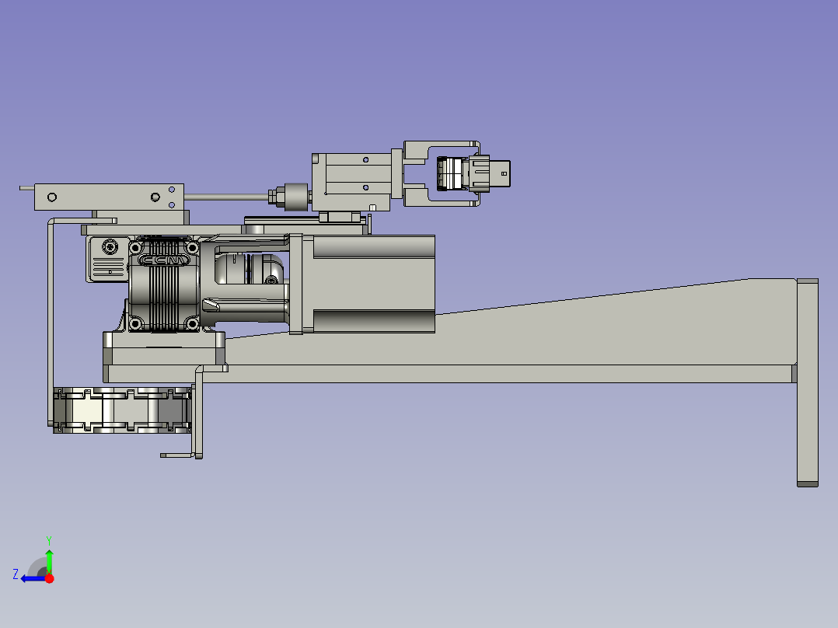Click the red X axis dot
The width and height of the screenshot is (838, 628).
pyautogui.click(x=49, y=578)
